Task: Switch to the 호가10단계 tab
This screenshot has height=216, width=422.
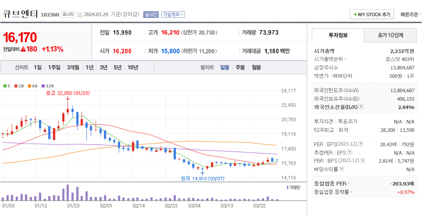Action: (390, 35)
